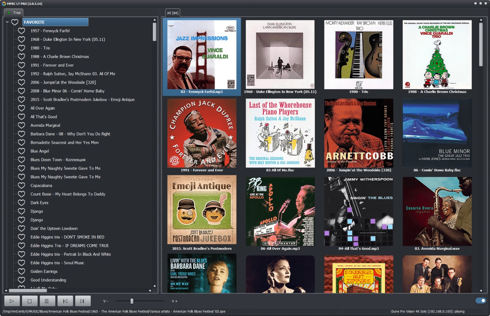490x316 pixels.
Task: Open Jazz Impressions Vince Guaraldi album cover
Action: tap(202, 55)
